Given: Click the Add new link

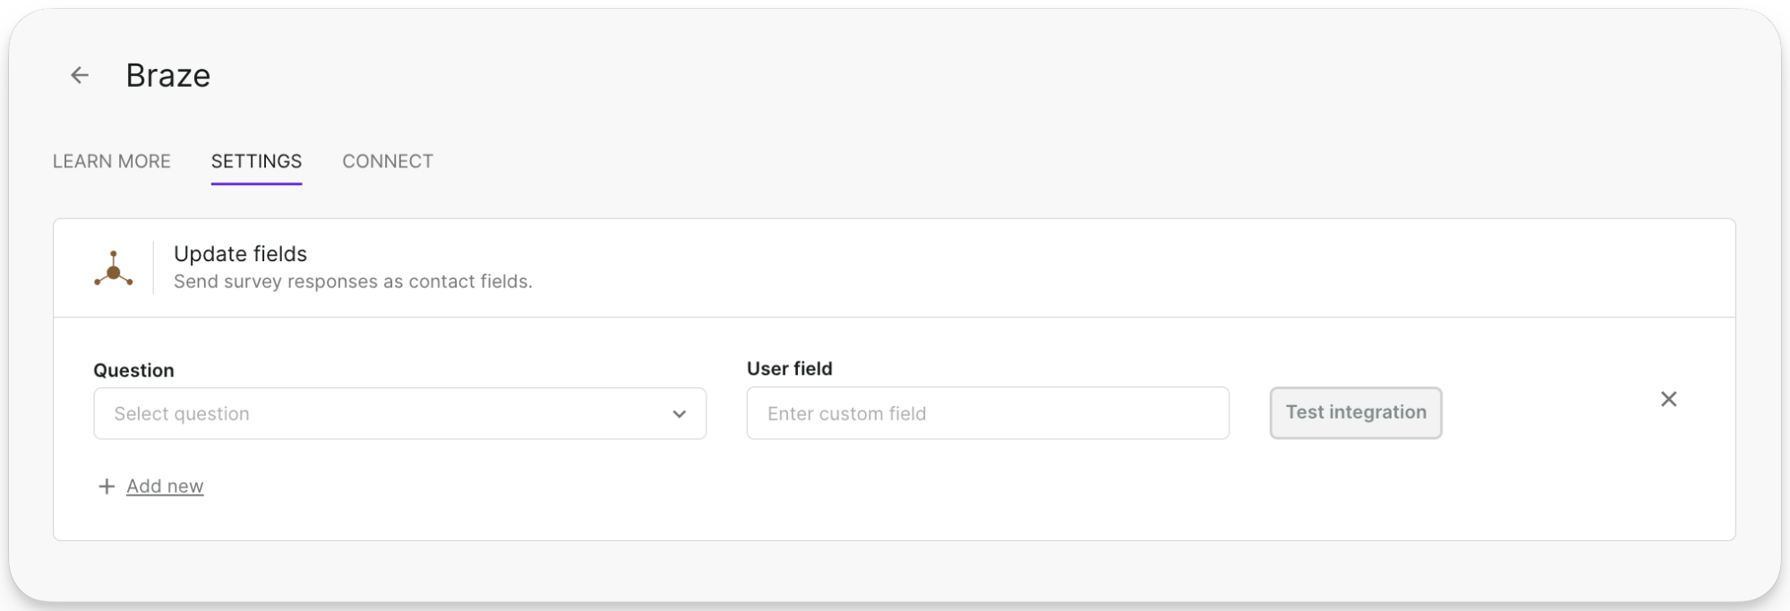Looking at the screenshot, I should coord(165,486).
